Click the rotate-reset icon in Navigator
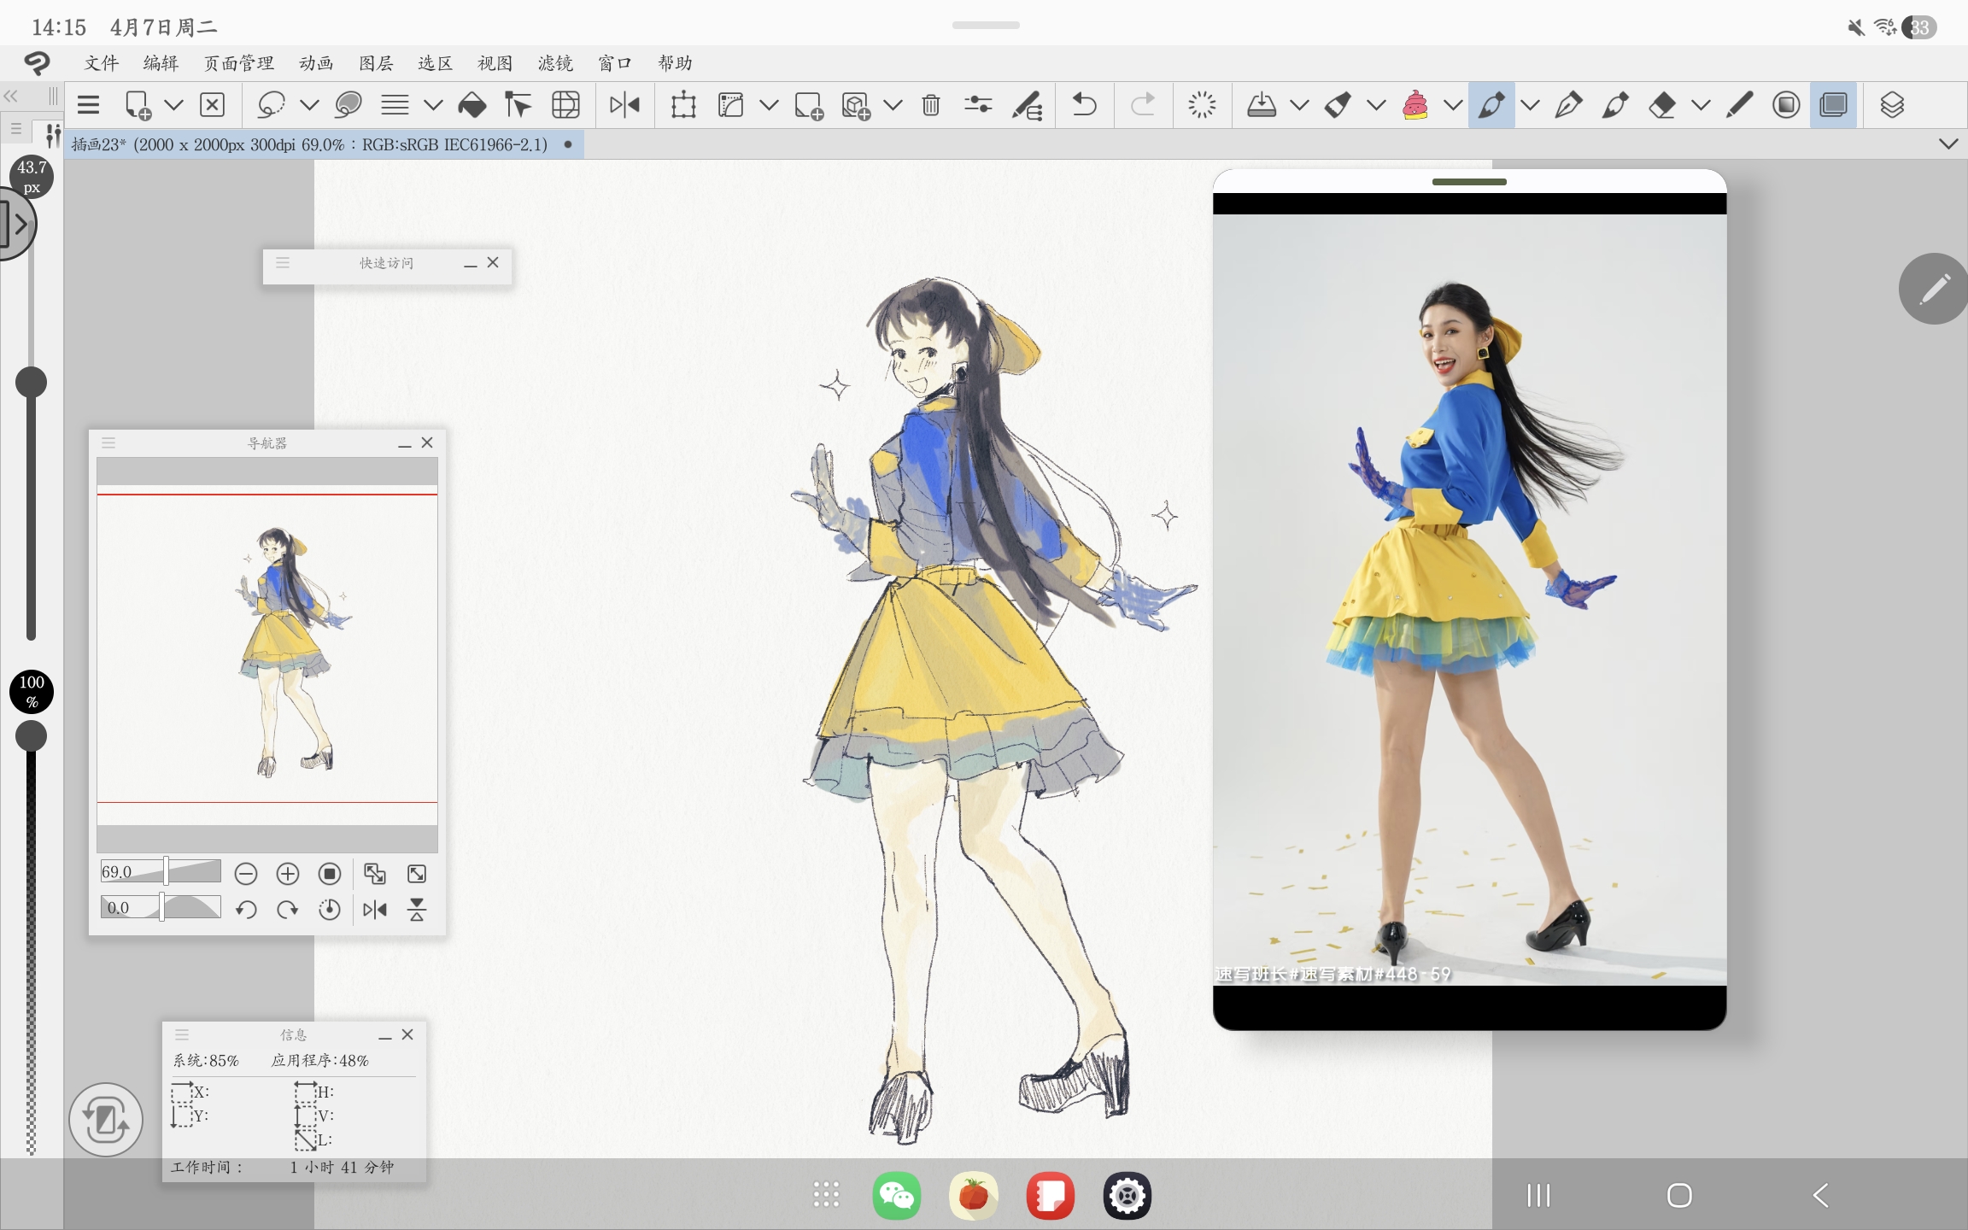This screenshot has width=1968, height=1230. tap(329, 910)
